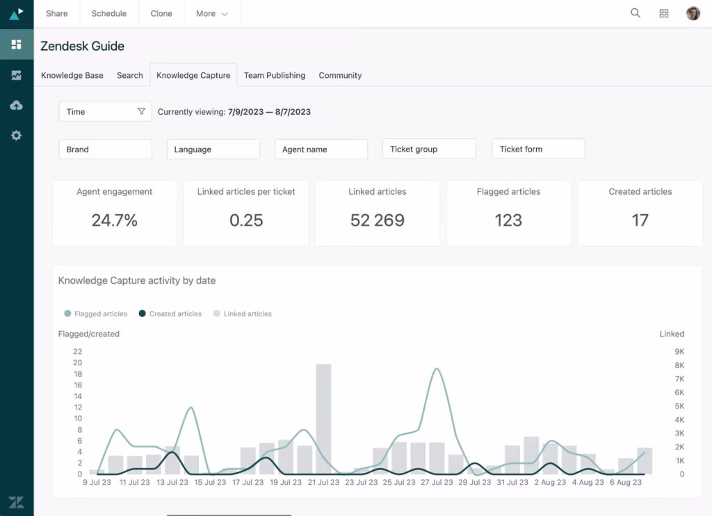The width and height of the screenshot is (712, 516).
Task: Open the Dashboards sidebar icon
Action: 17,44
